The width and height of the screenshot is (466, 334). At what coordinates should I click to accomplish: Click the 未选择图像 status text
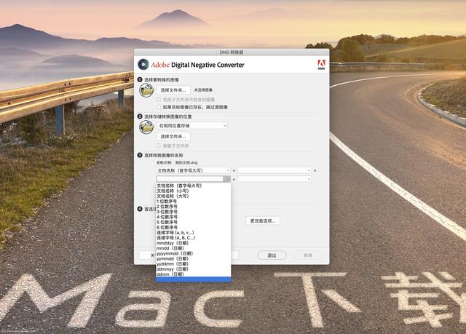pyautogui.click(x=203, y=90)
